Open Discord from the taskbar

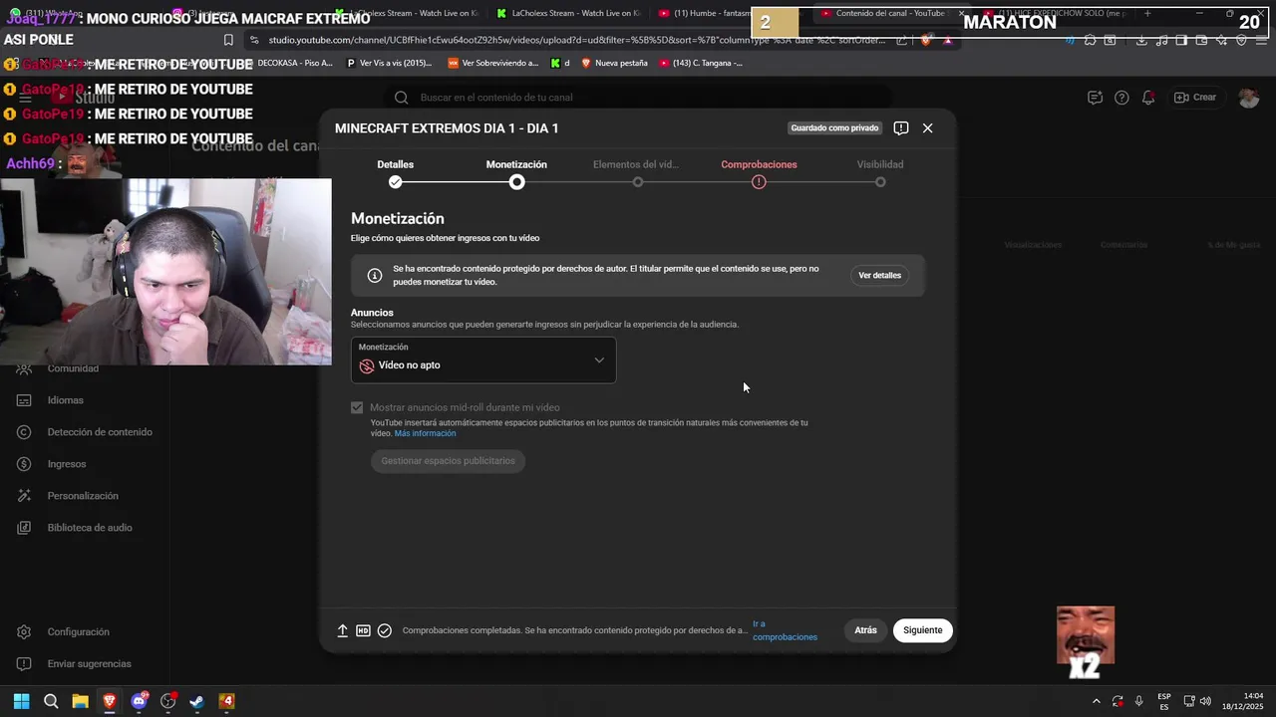(x=139, y=701)
